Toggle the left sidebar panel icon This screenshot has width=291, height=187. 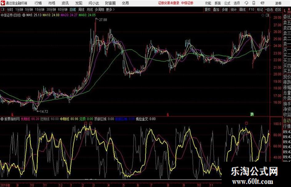coord(2,10)
